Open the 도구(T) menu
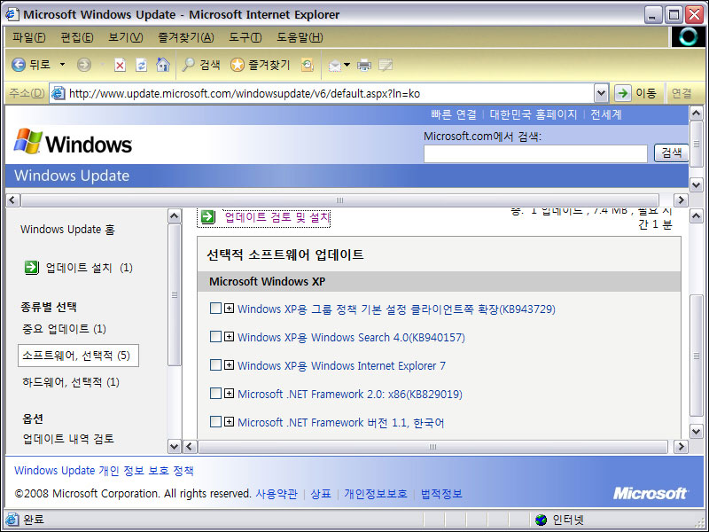The width and height of the screenshot is (709, 532). pyautogui.click(x=245, y=37)
